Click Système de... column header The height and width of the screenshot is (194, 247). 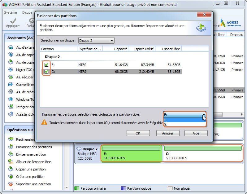(90, 49)
